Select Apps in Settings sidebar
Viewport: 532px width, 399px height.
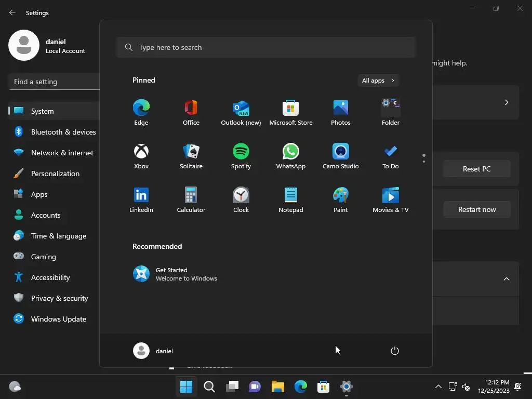point(54,194)
